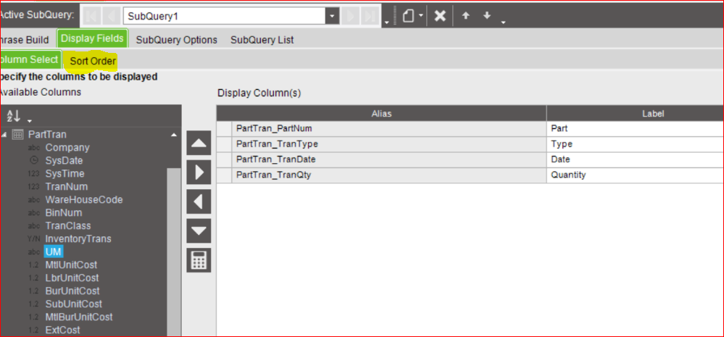Move subquery down with arrow icon
This screenshot has width=724, height=337.
[x=487, y=16]
